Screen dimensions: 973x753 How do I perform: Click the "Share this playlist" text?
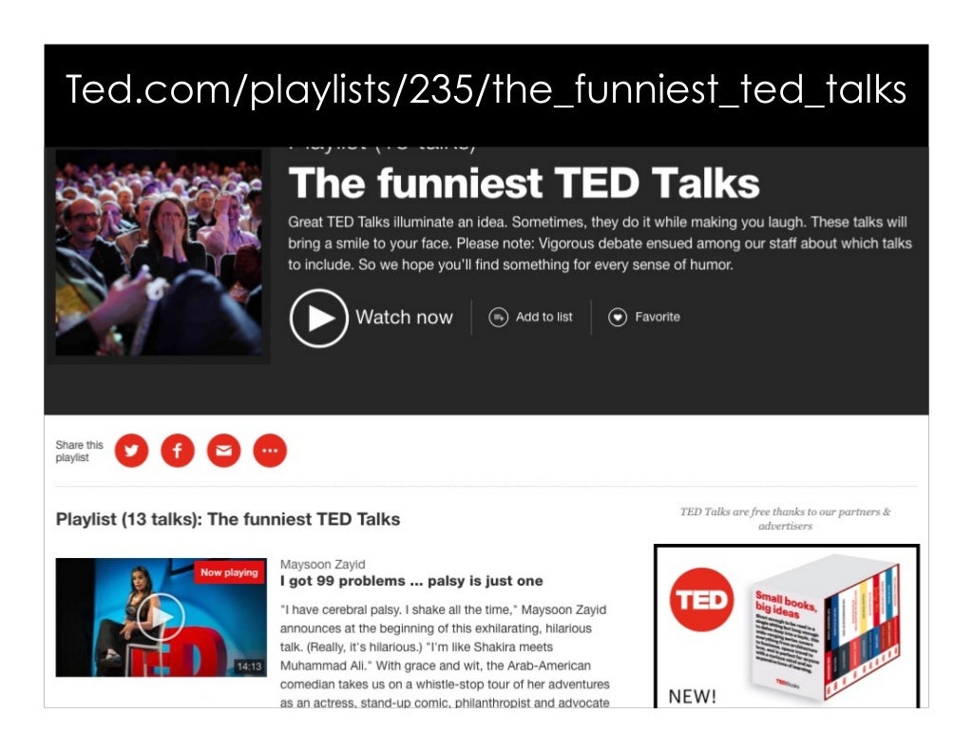80,452
